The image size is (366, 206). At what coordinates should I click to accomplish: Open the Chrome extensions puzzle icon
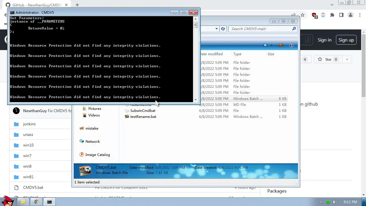[332, 15]
